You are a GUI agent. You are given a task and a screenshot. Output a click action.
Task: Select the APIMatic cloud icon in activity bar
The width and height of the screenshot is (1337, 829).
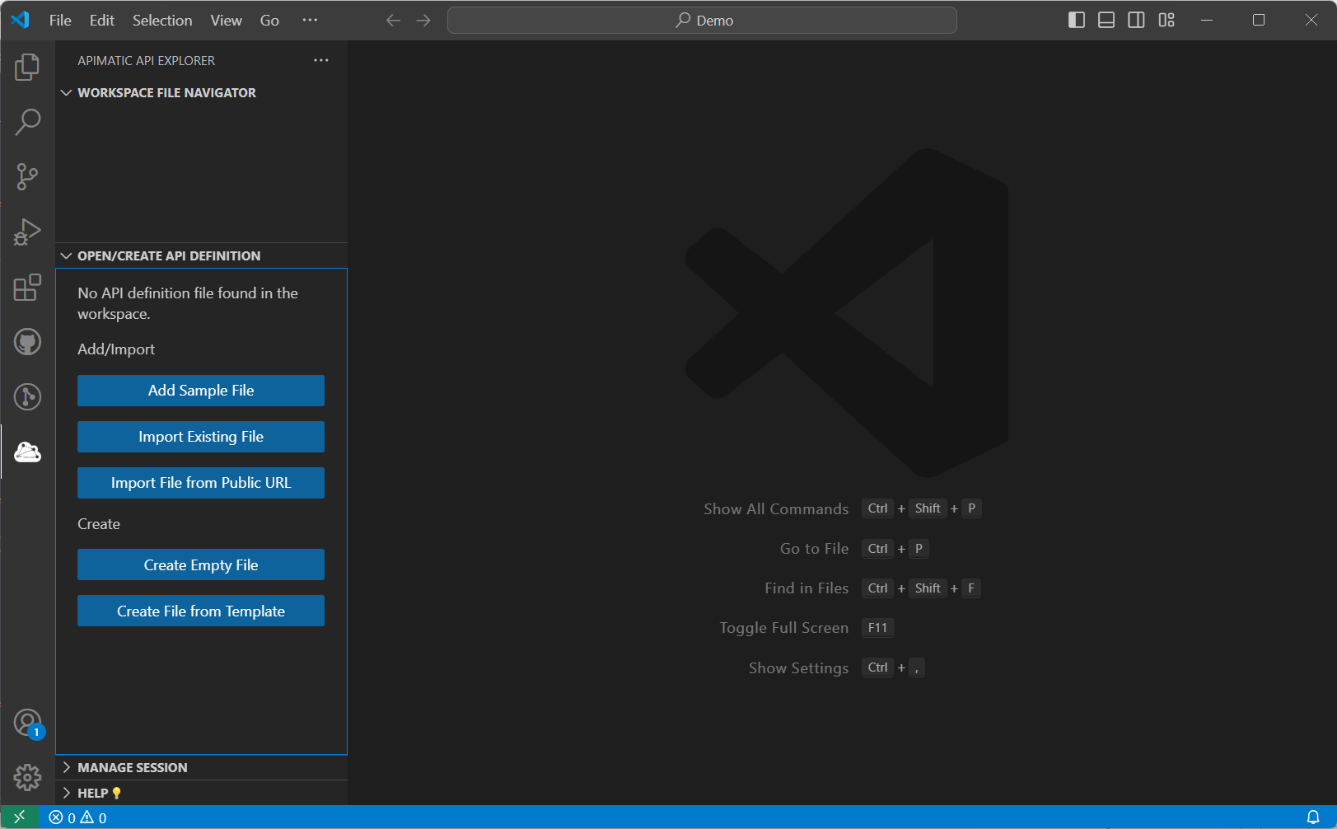point(27,452)
